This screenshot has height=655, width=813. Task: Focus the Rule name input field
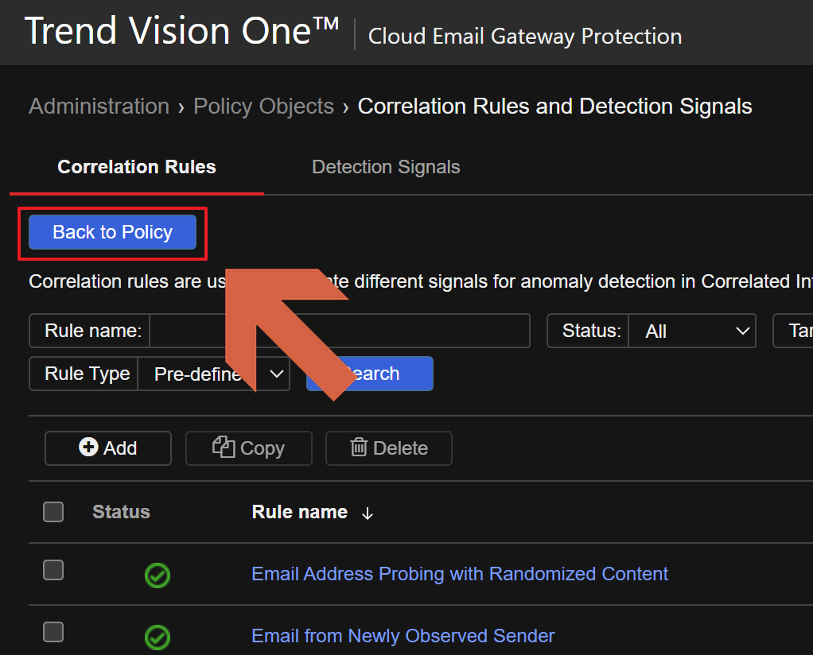tap(339, 331)
